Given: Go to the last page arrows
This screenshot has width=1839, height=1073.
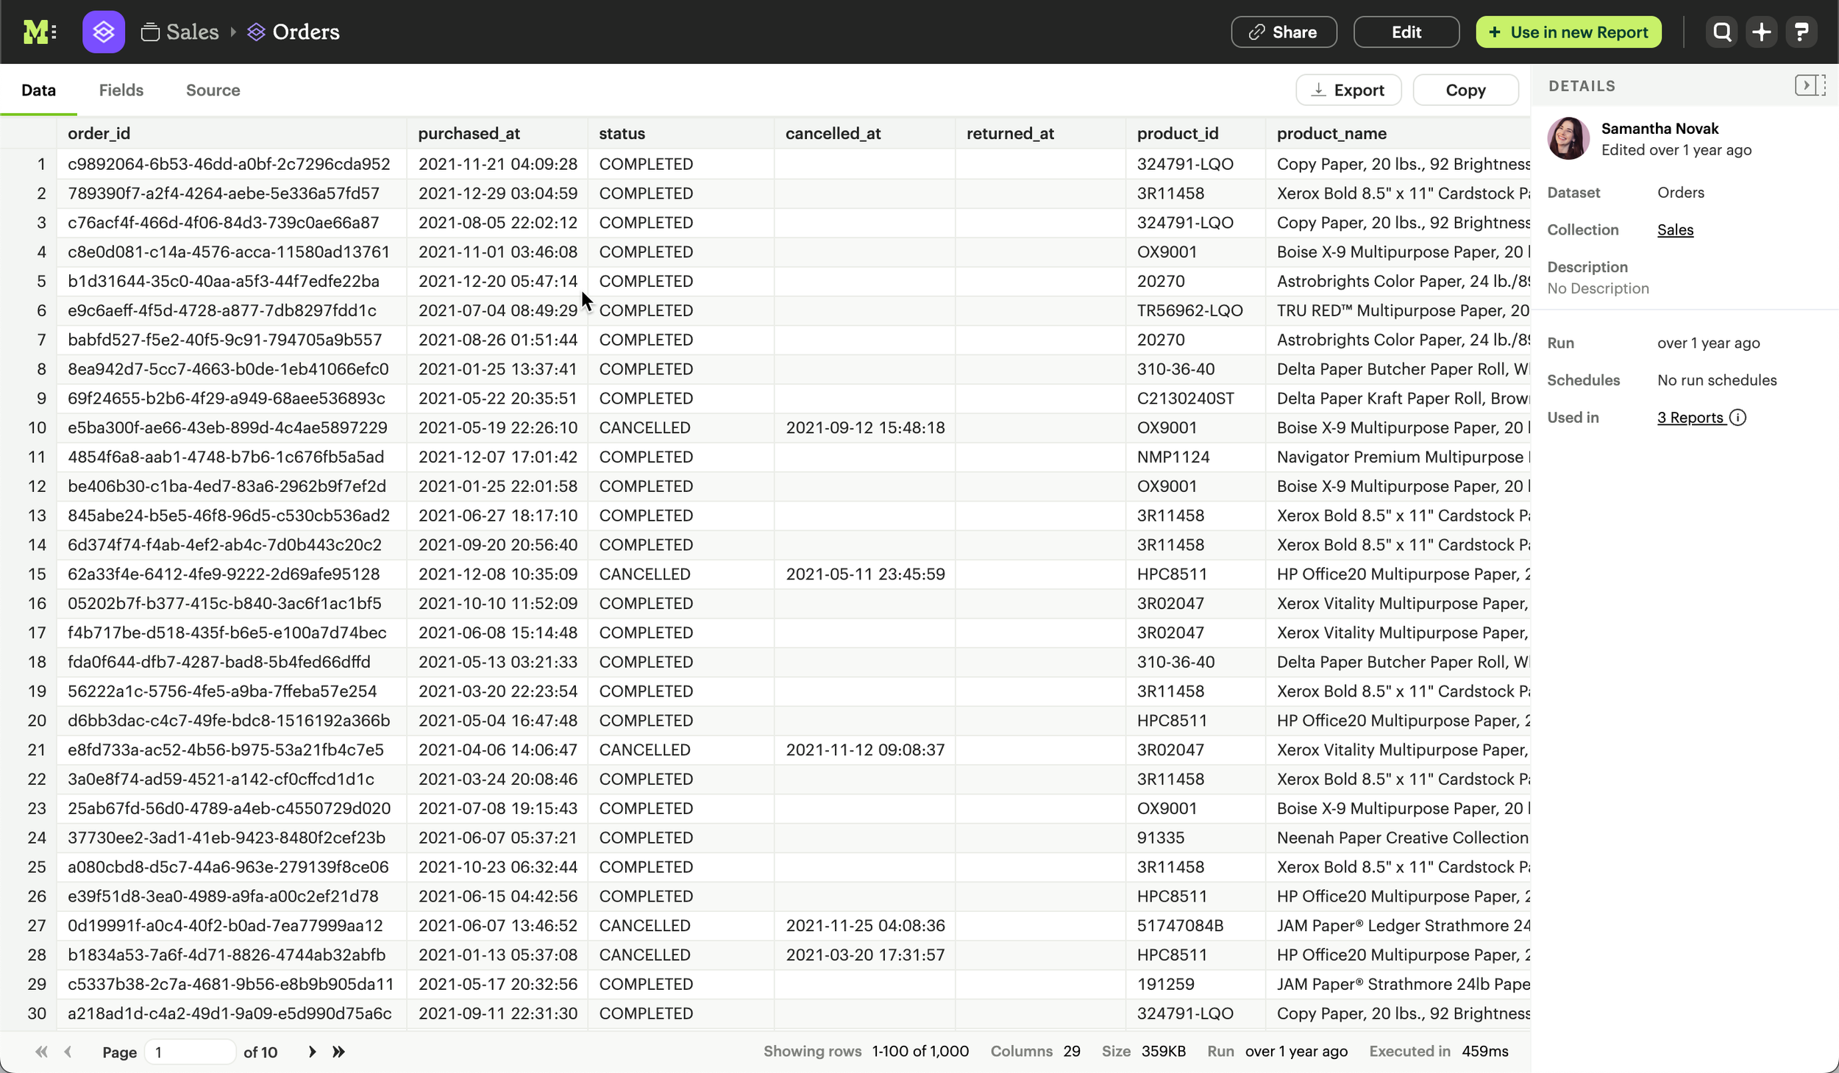Looking at the screenshot, I should (338, 1052).
